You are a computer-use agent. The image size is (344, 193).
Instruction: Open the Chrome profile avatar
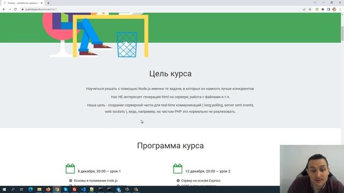(334, 10)
